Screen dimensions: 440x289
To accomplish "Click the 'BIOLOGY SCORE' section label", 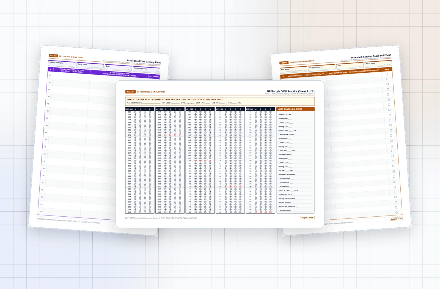I will coord(285,154).
